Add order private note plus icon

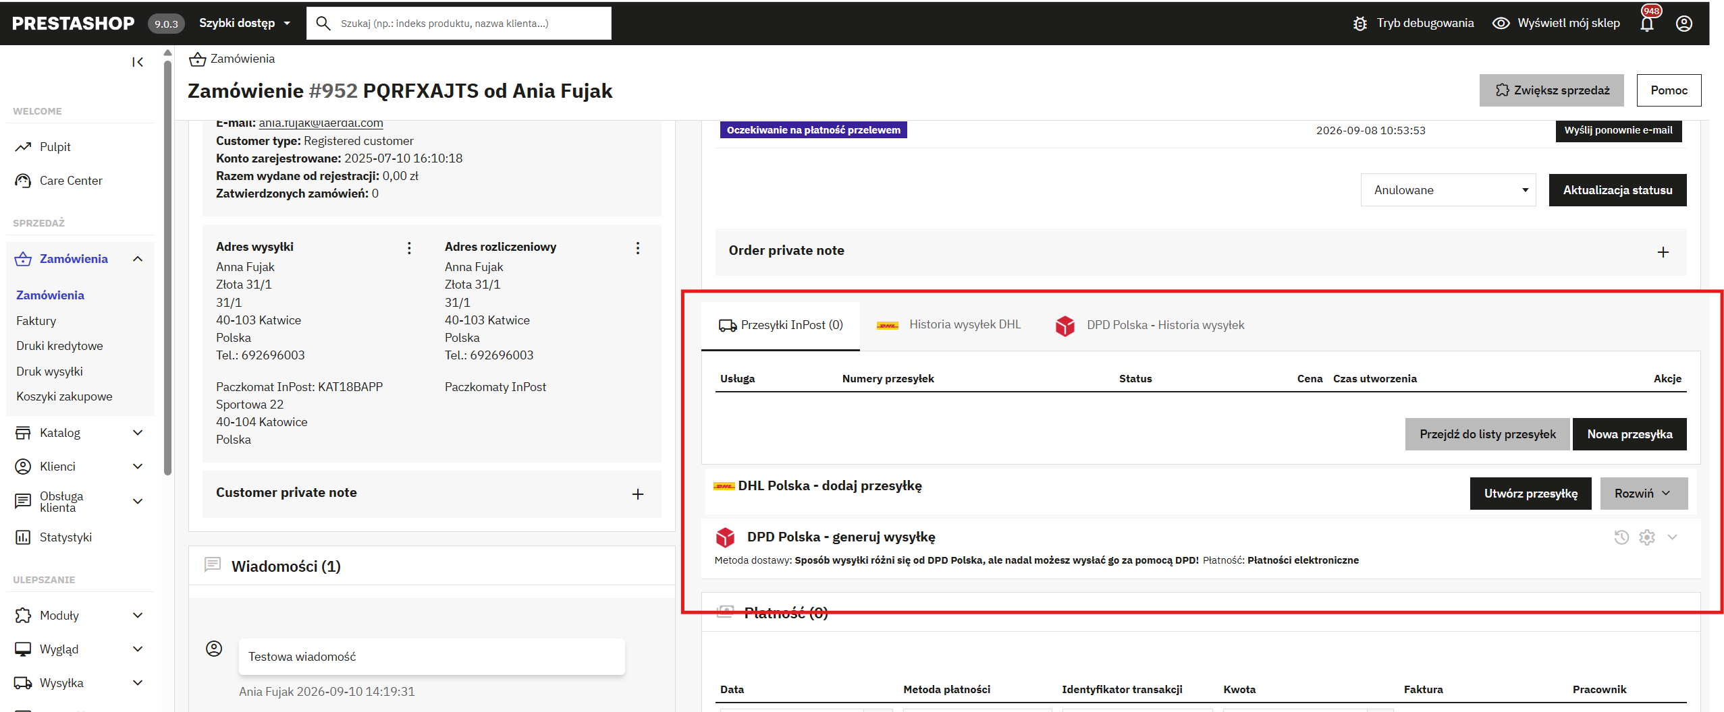click(1663, 251)
